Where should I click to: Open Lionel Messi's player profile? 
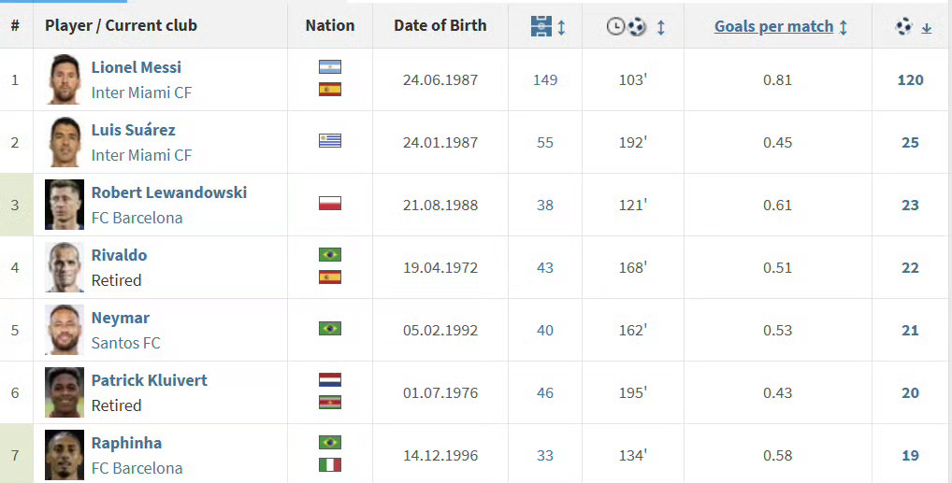136,67
